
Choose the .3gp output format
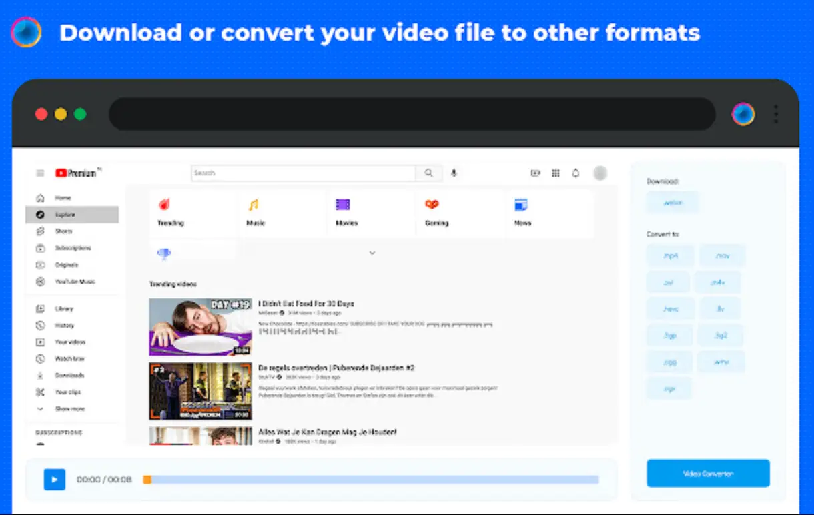click(x=670, y=335)
